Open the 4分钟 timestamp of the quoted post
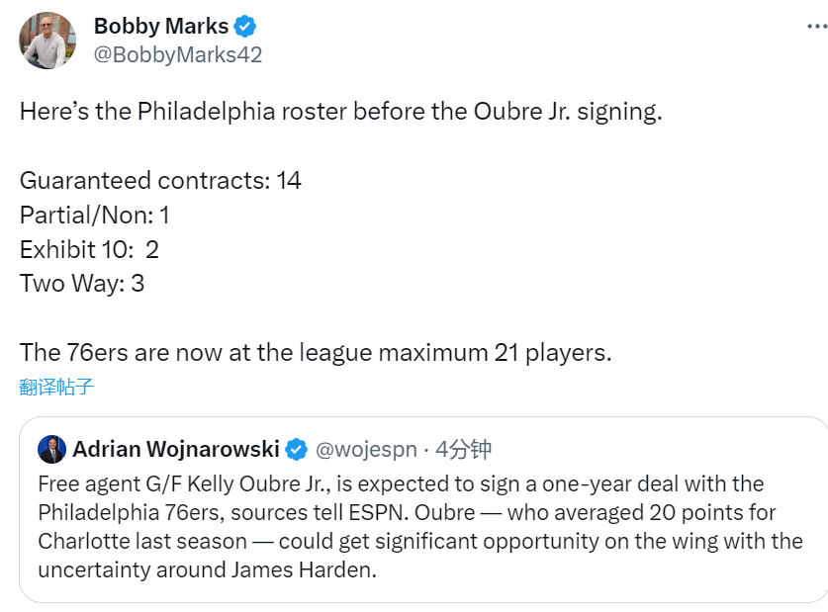The image size is (828, 612). (463, 450)
